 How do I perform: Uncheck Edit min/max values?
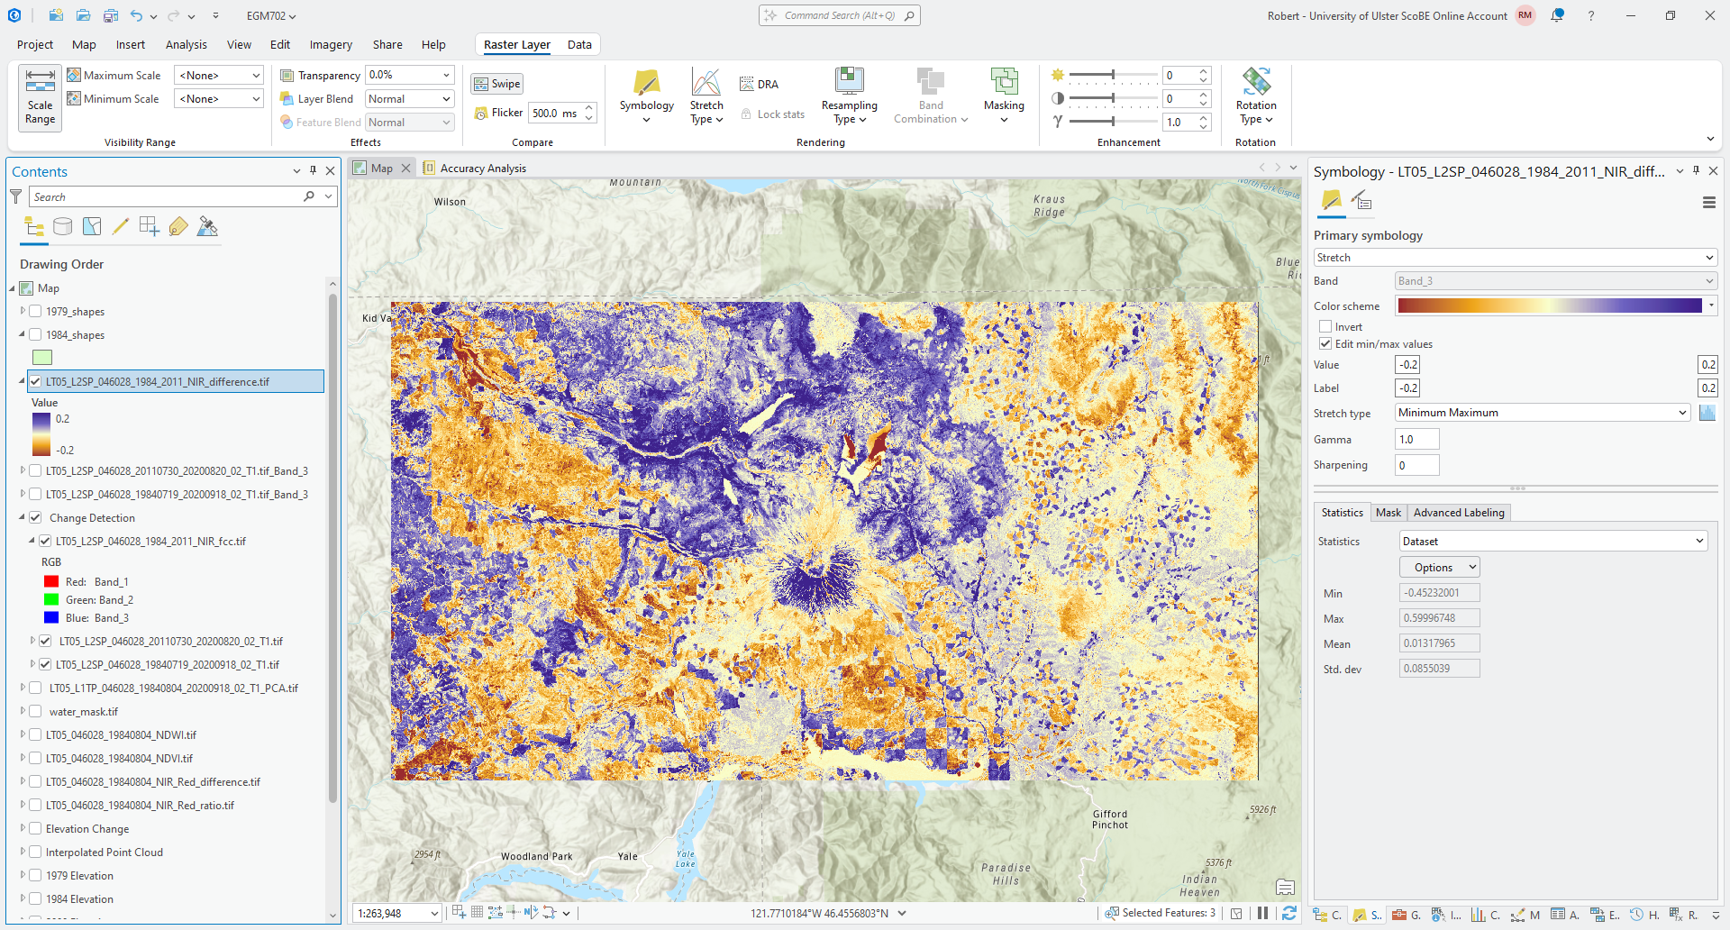[x=1325, y=344]
